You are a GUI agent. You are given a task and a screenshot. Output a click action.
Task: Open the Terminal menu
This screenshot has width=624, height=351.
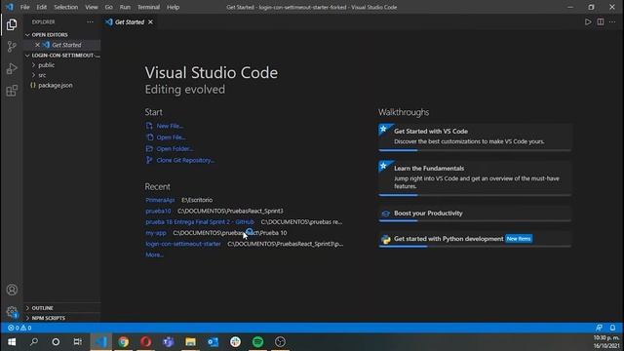(148, 7)
